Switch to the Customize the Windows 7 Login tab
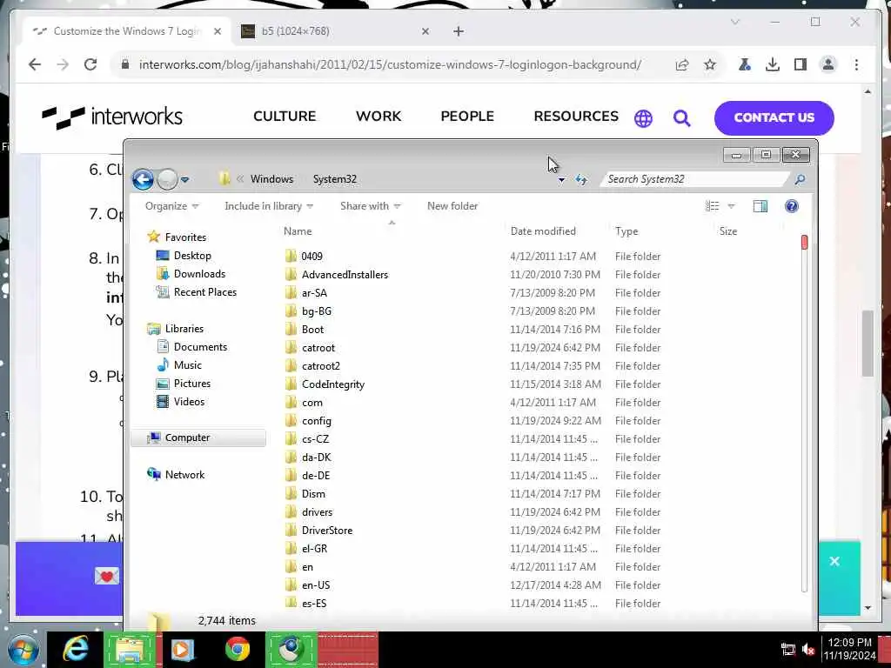This screenshot has width=891, height=668. [126, 31]
